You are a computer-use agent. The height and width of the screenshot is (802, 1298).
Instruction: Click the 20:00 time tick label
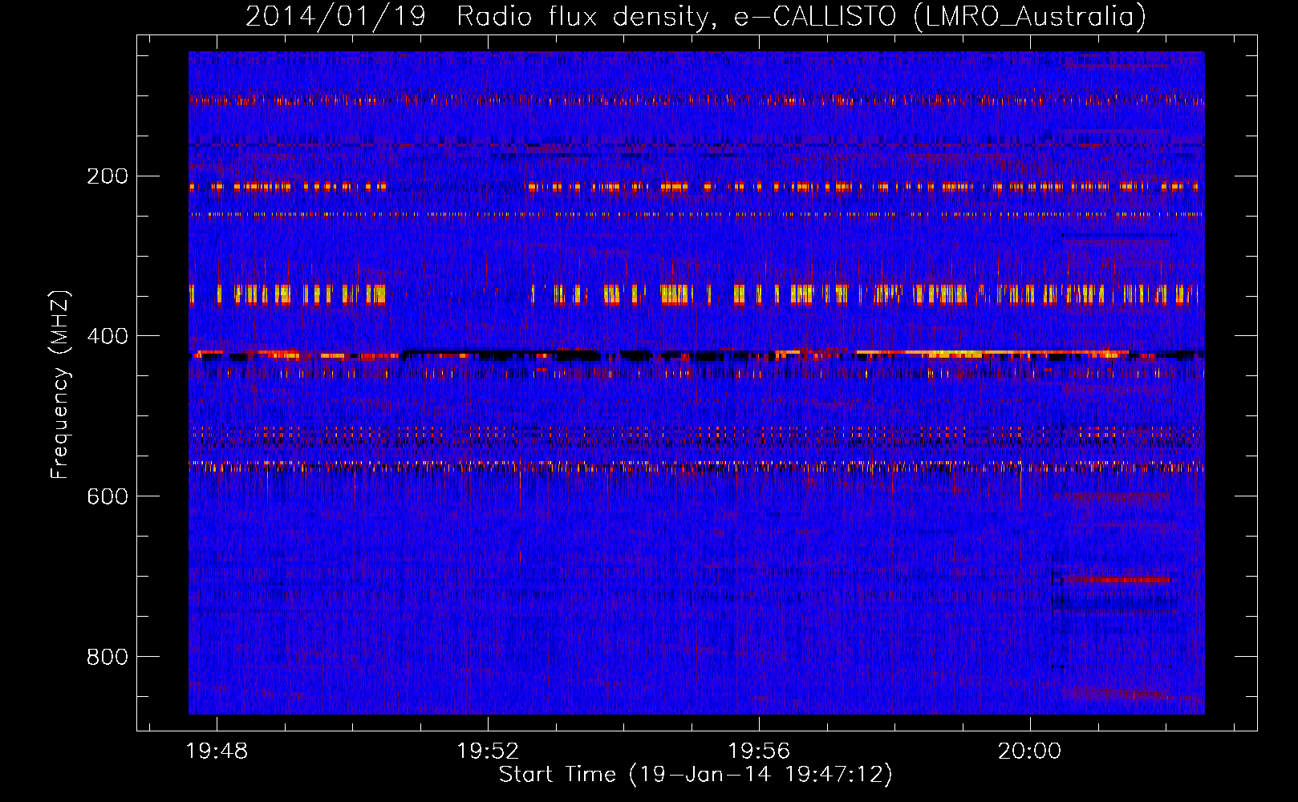(x=1029, y=751)
